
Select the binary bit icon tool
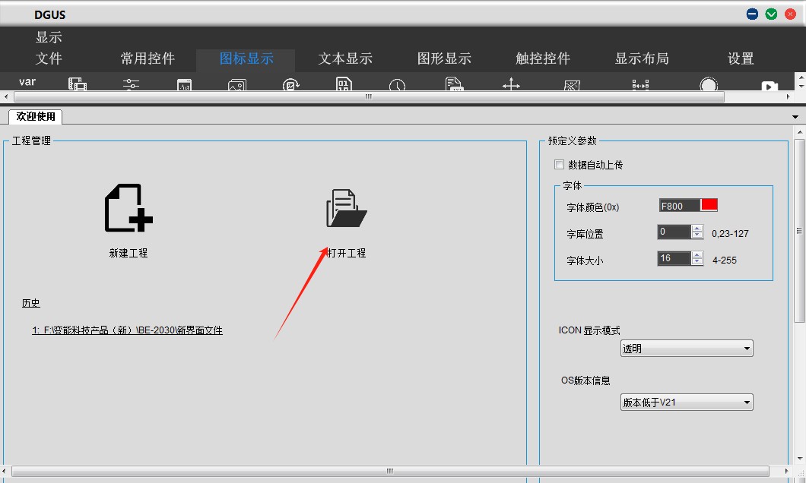coord(344,84)
